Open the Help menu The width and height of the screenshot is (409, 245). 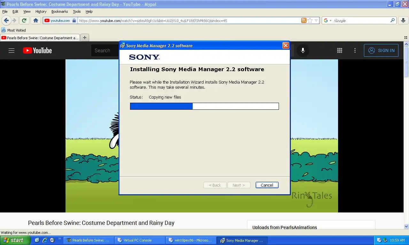tap(89, 11)
